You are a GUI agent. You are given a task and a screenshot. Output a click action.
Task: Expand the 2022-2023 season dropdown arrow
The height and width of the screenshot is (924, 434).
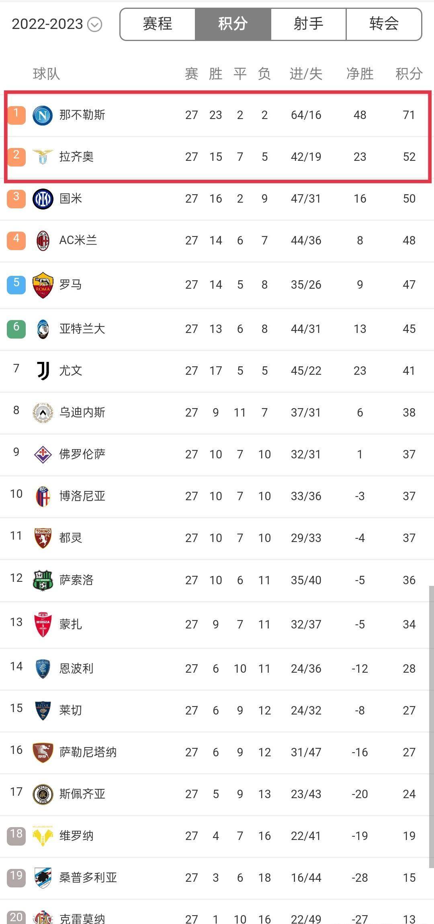click(x=95, y=25)
